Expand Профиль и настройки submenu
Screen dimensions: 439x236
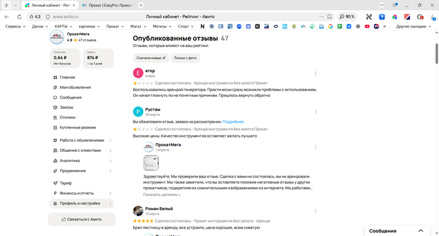tap(82, 203)
